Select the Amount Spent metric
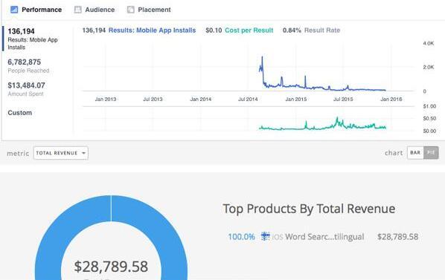This screenshot has width=445, height=280. point(26,89)
